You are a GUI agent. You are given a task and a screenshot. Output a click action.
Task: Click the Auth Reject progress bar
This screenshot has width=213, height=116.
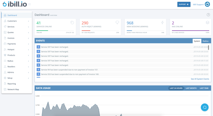86,30
